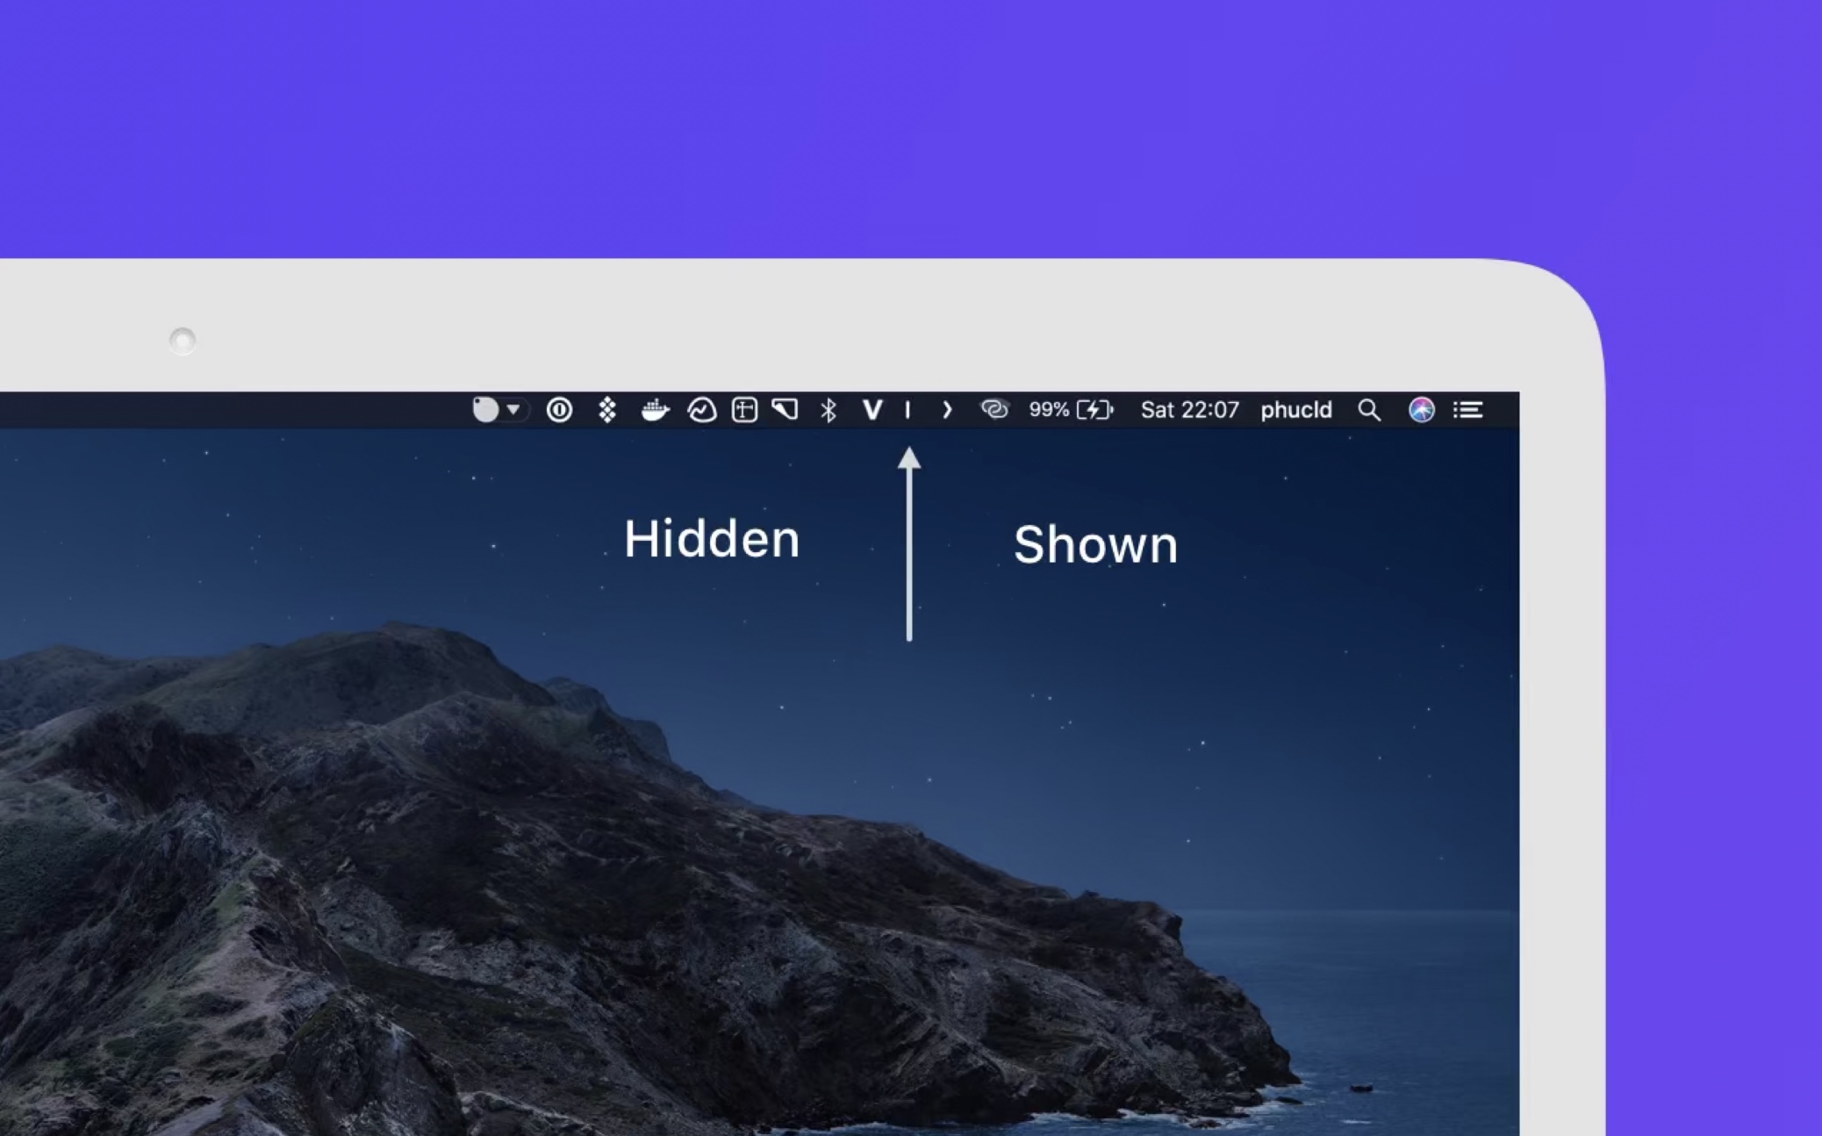Screen dimensions: 1822x1136
Task: Open the Notification Center list icon
Action: (1467, 410)
